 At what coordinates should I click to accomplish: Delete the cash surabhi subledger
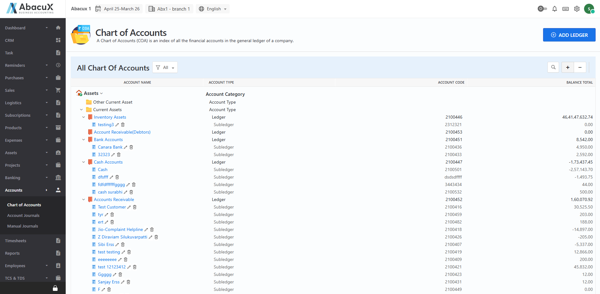(131, 192)
